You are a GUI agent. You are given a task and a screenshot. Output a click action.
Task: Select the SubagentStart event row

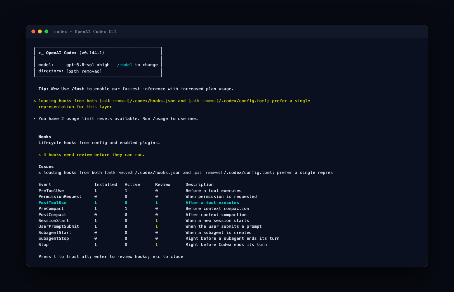click(x=145, y=233)
